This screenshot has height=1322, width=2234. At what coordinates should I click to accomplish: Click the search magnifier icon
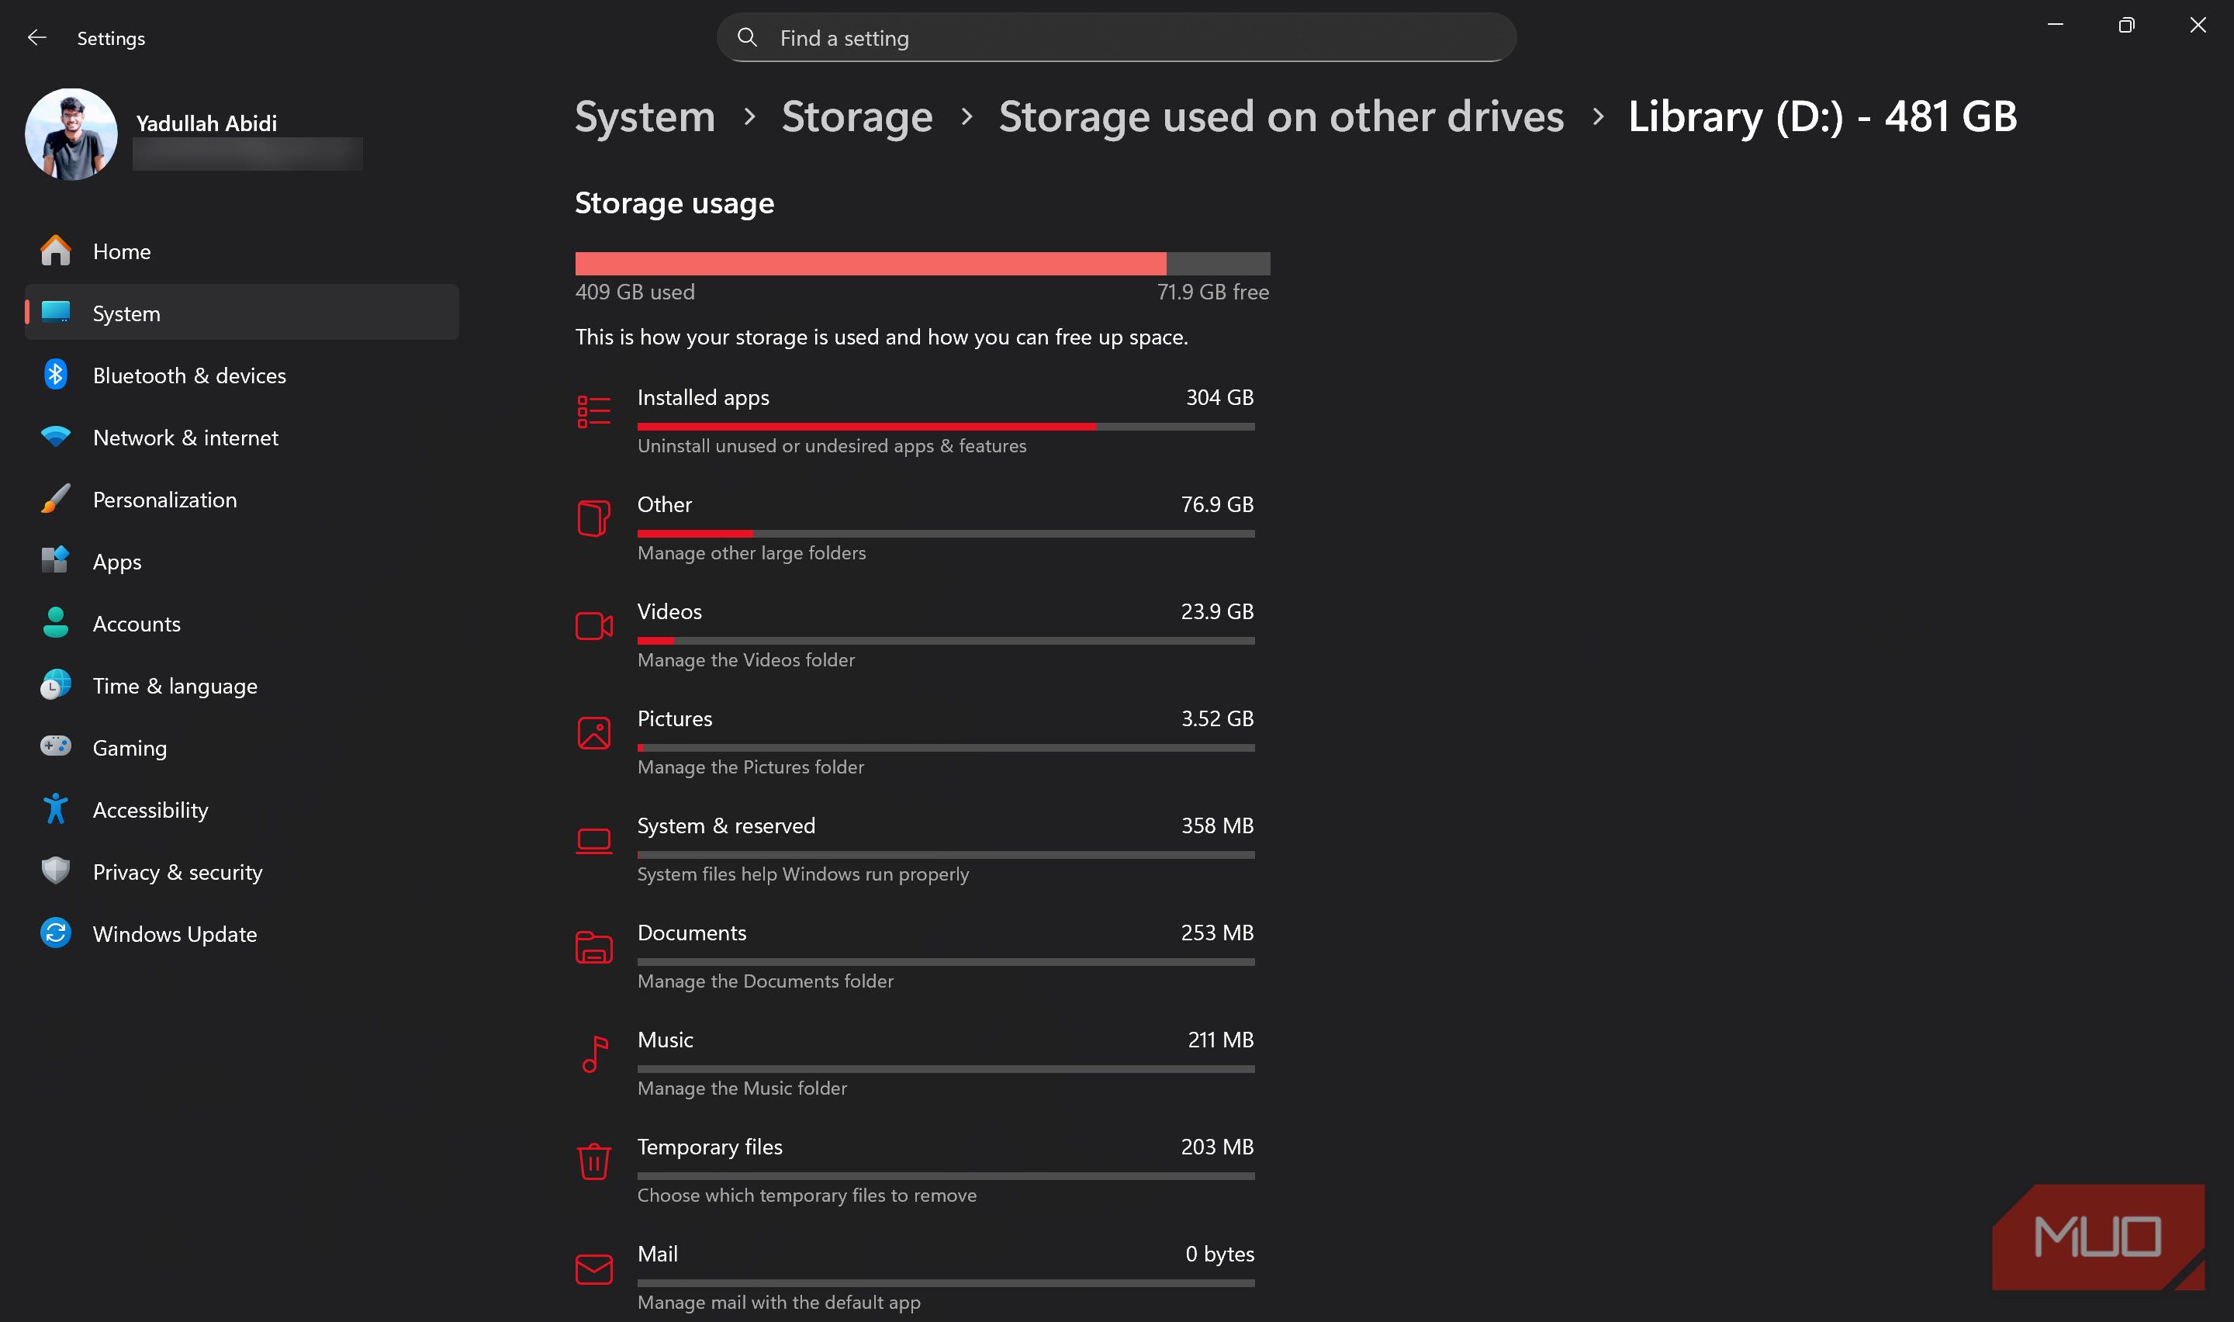coord(747,37)
